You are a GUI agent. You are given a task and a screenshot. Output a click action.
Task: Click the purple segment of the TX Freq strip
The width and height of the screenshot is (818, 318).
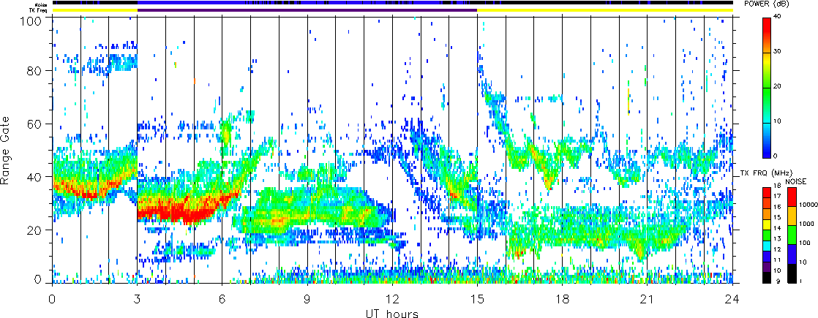tap(307, 10)
